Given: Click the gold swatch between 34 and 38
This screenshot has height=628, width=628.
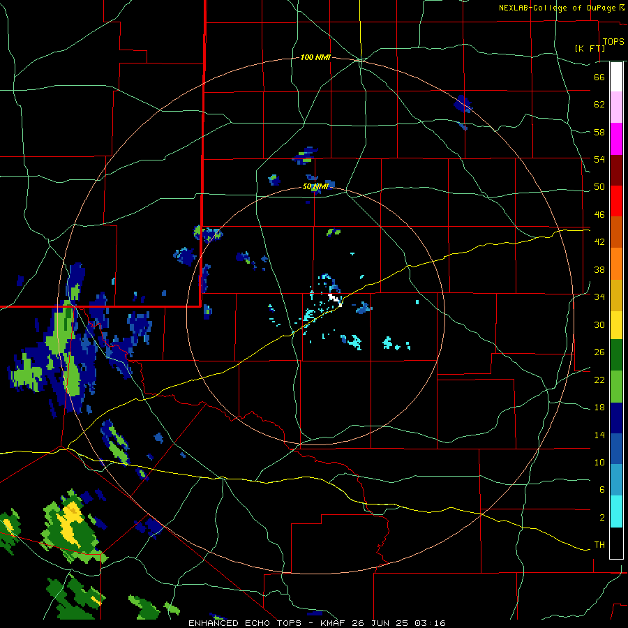Looking at the screenshot, I should (x=616, y=295).
